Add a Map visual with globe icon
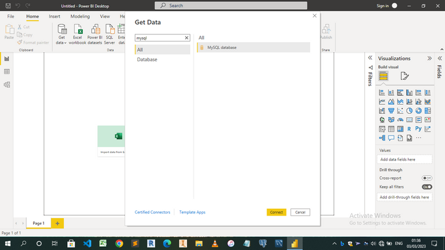Image resolution: width=445 pixels, height=250 pixels. click(382, 120)
